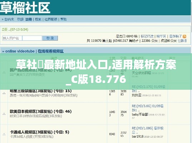This screenshot has width=192, height=143.
Task: Click status icon beside 明星三级禁播区 row
Action: point(4,93)
